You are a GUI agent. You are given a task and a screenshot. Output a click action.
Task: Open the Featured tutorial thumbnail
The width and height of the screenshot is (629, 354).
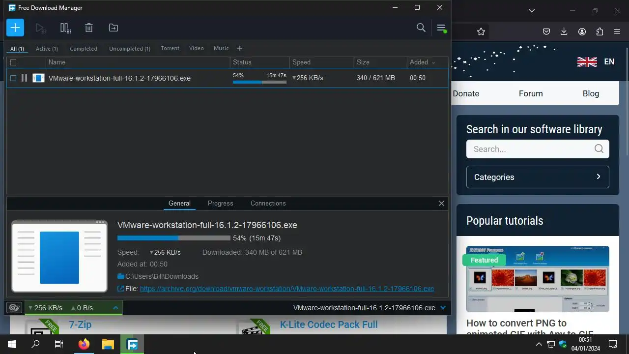(x=538, y=279)
